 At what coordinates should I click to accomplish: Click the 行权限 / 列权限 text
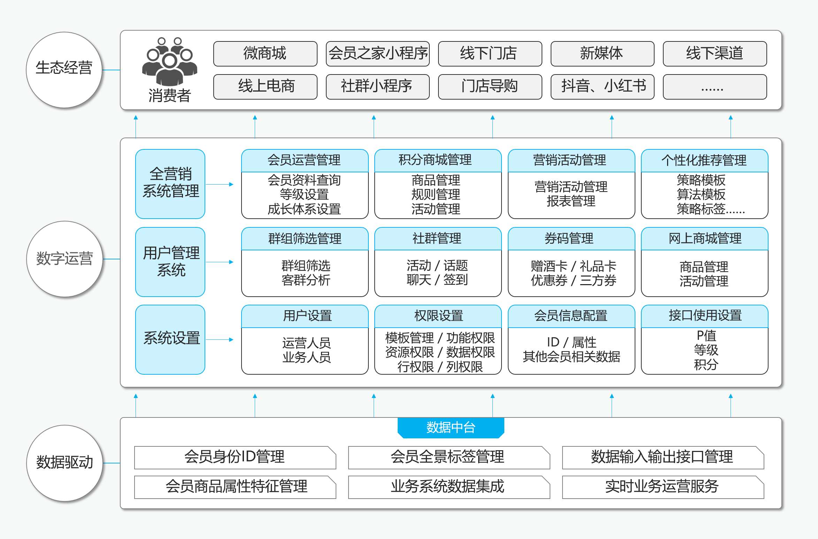coord(440,367)
